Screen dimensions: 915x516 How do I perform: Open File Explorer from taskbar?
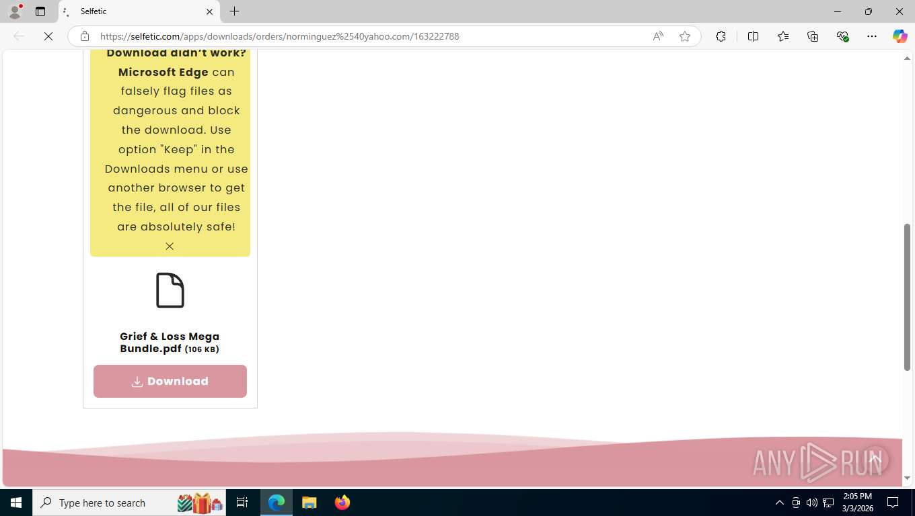point(309,503)
